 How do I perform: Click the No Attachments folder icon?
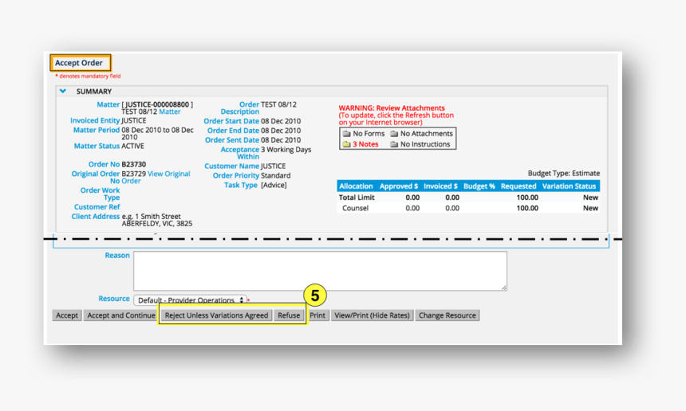click(x=394, y=134)
